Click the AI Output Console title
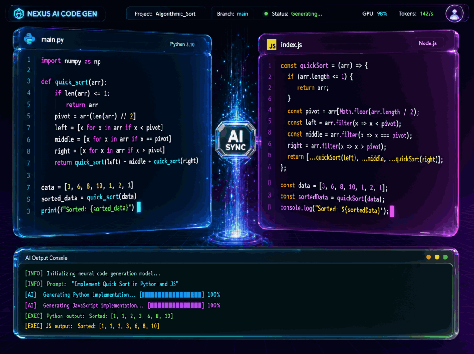Viewport: 474px width, 354px height. coord(46,258)
